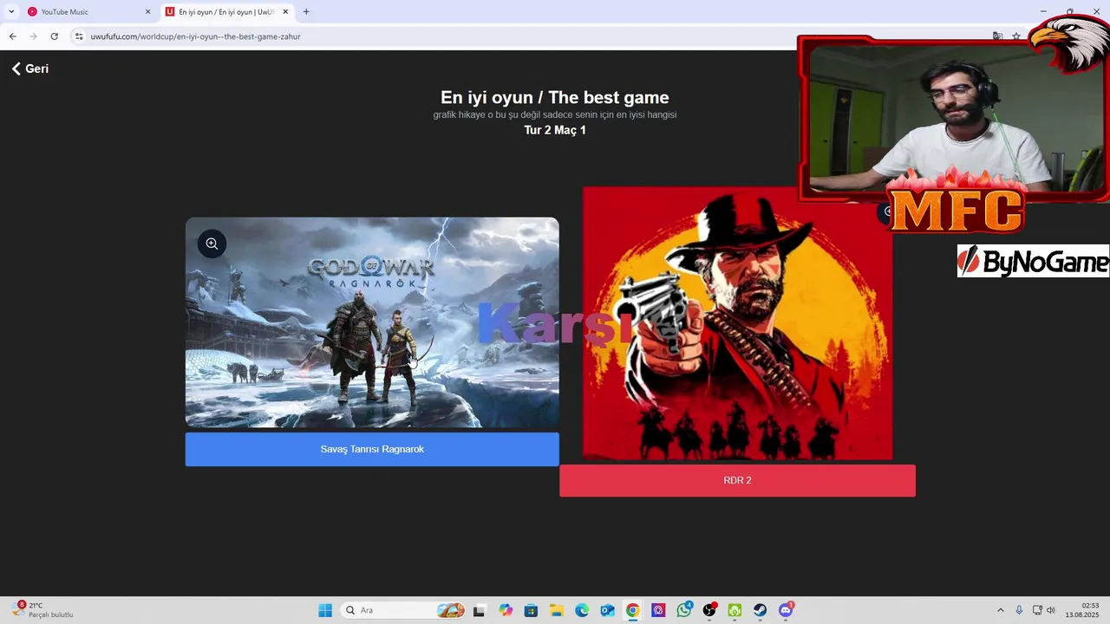1110x624 pixels.
Task: Open the weather widget showing 21°C
Action: click(42, 610)
